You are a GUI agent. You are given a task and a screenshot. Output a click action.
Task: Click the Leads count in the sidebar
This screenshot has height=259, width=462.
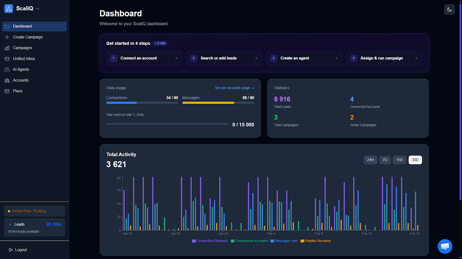pos(53,224)
